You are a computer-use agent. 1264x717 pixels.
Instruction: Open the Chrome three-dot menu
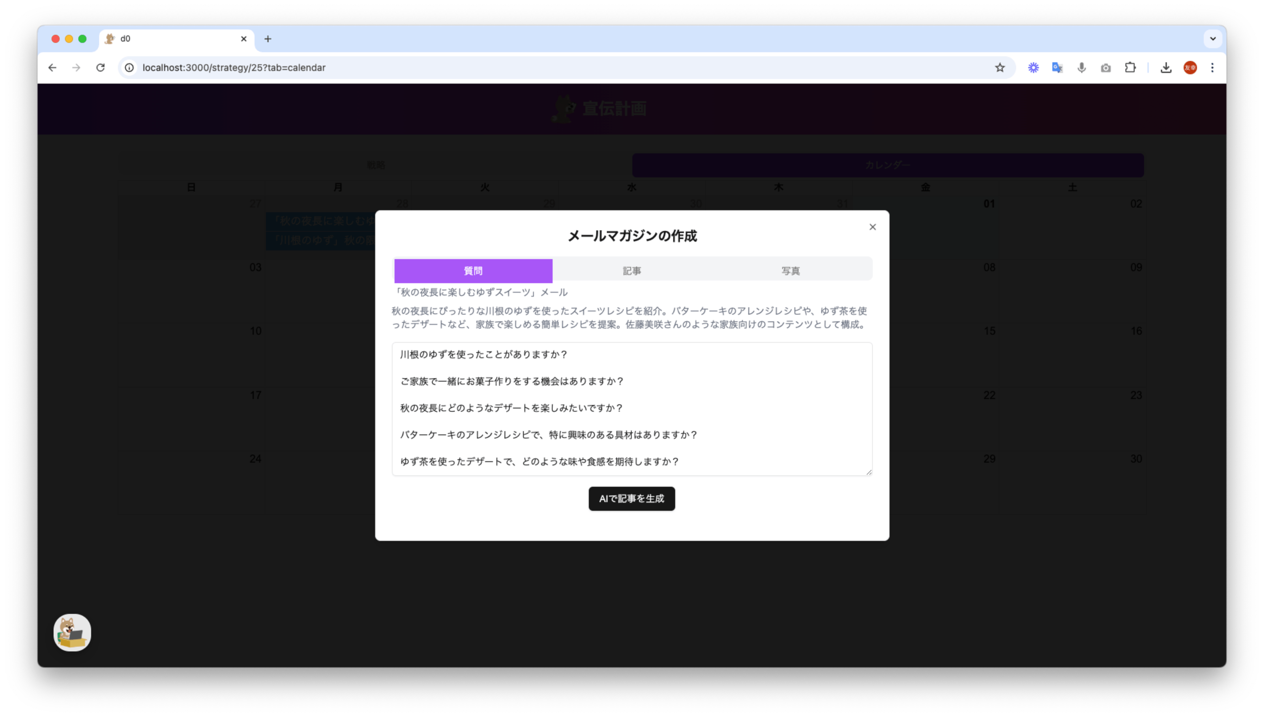(x=1212, y=68)
